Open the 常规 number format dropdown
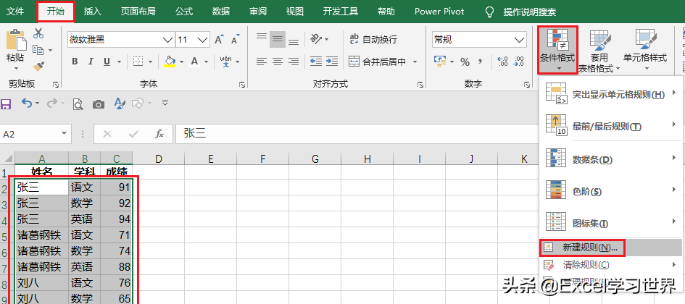 pos(520,40)
